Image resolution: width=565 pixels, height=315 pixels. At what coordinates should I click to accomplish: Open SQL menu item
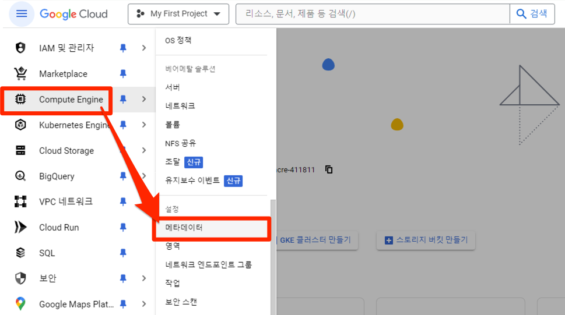click(x=47, y=253)
